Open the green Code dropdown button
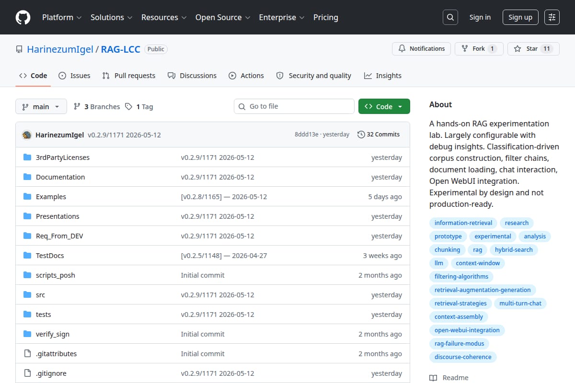Screen dimensions: 575x383 (384, 106)
